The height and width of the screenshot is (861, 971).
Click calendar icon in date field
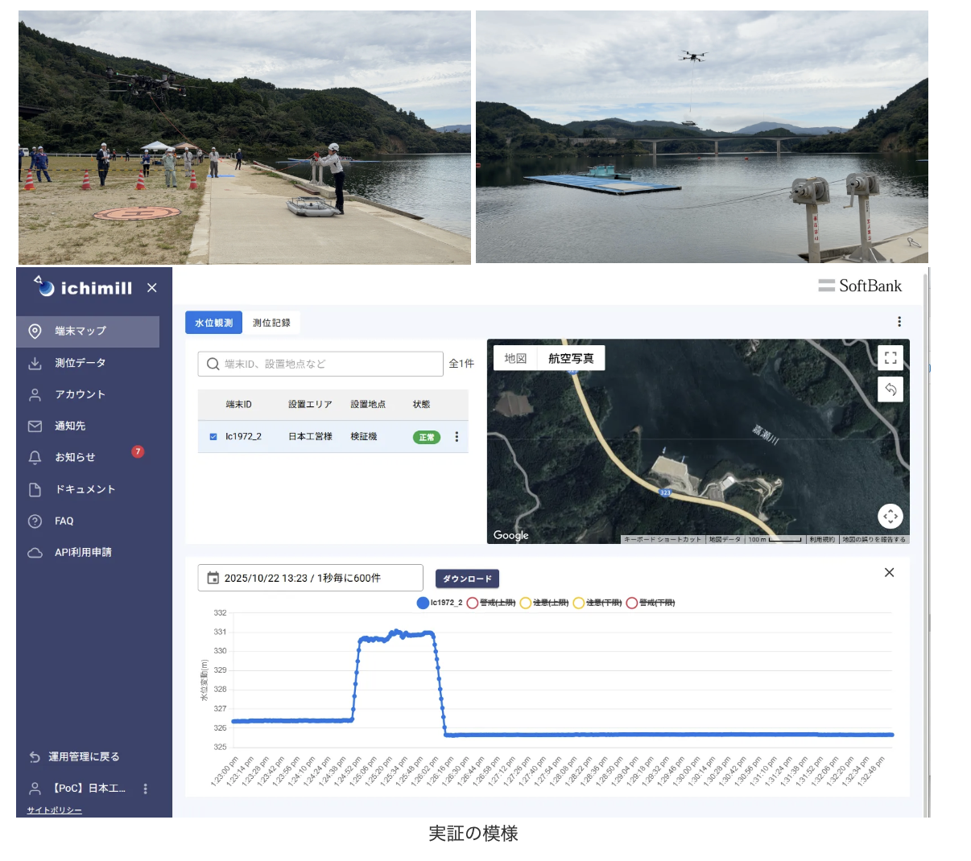click(213, 578)
